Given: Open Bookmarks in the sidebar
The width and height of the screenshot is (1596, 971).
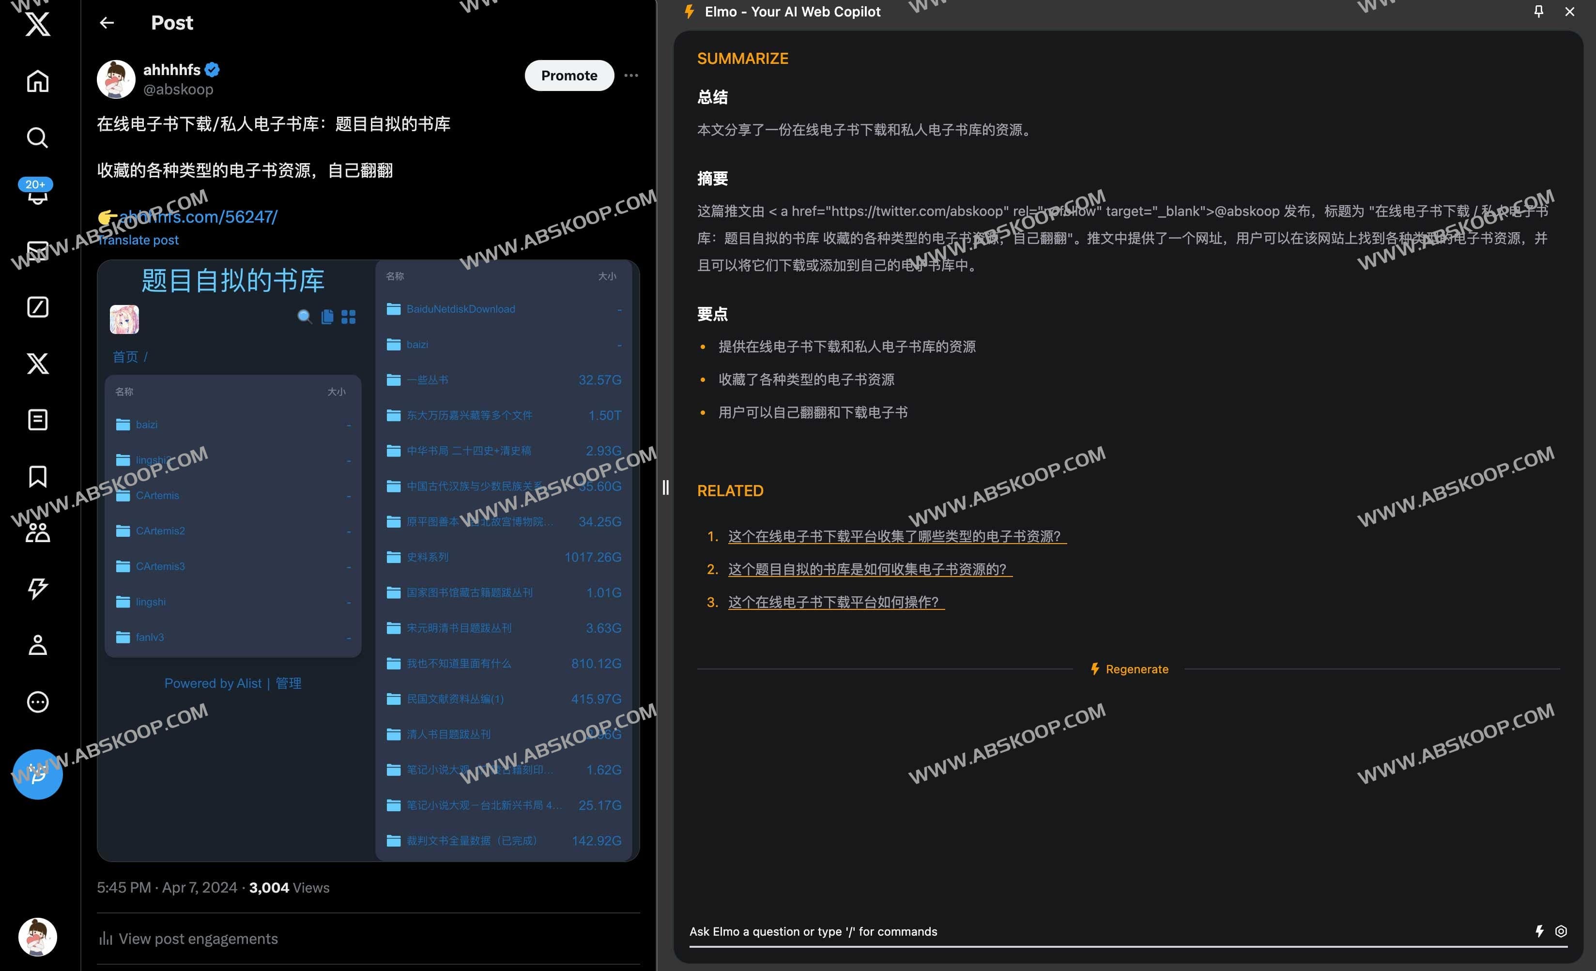Looking at the screenshot, I should pos(37,477).
